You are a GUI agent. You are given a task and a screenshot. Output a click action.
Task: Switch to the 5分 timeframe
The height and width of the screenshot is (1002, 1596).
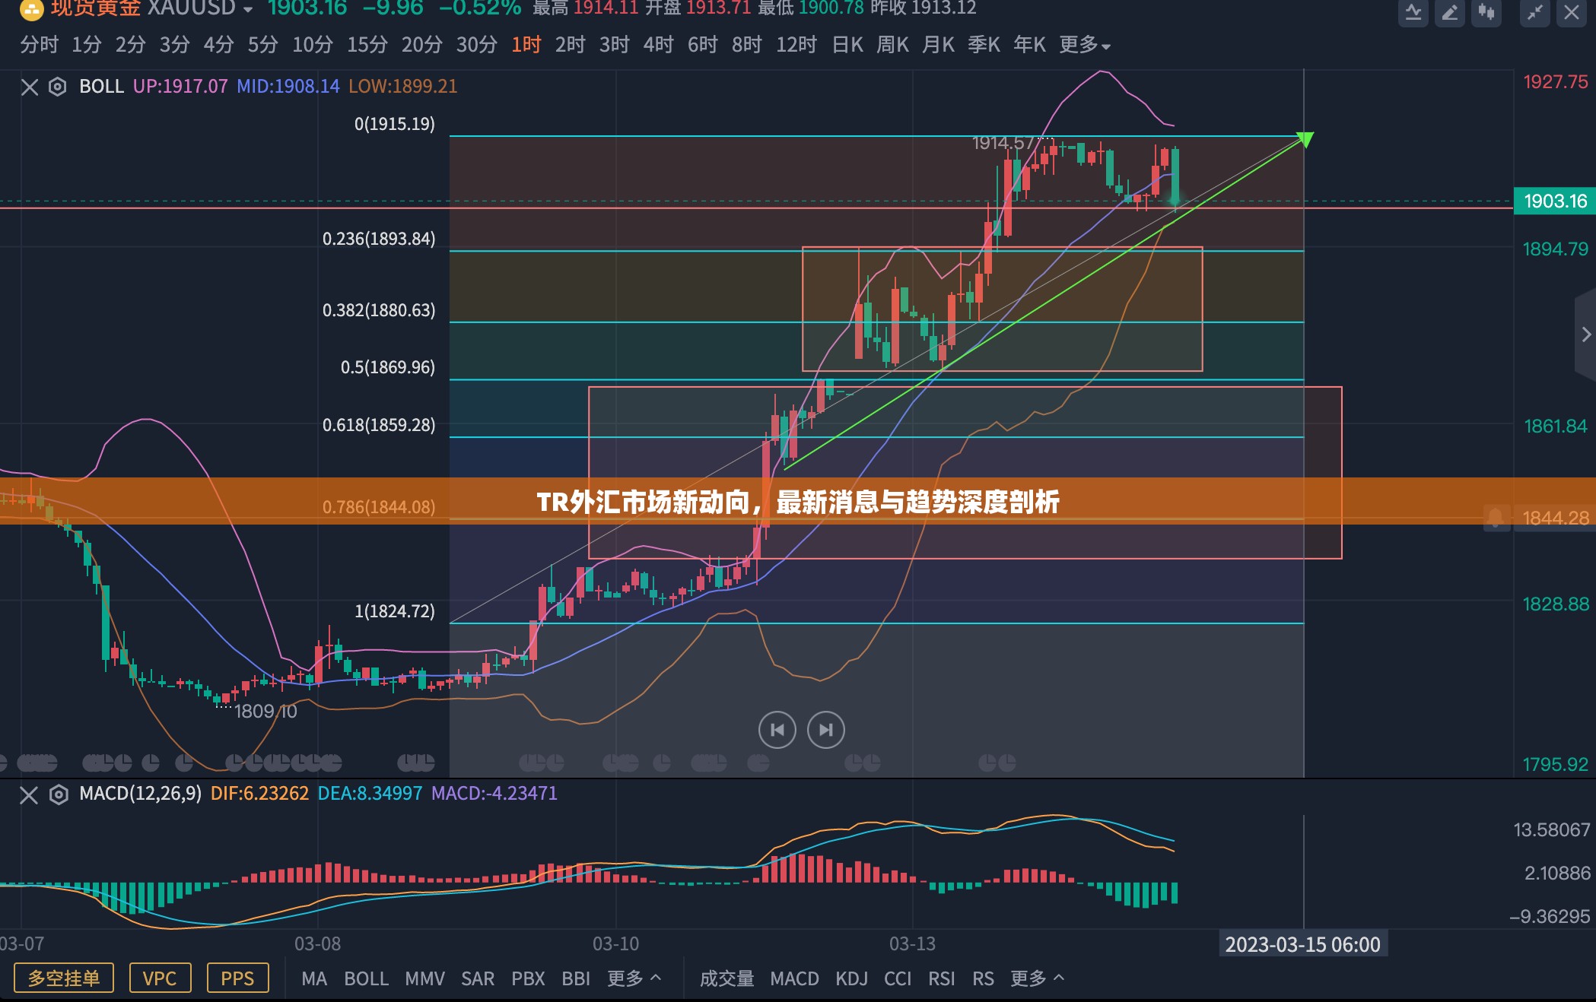point(263,45)
